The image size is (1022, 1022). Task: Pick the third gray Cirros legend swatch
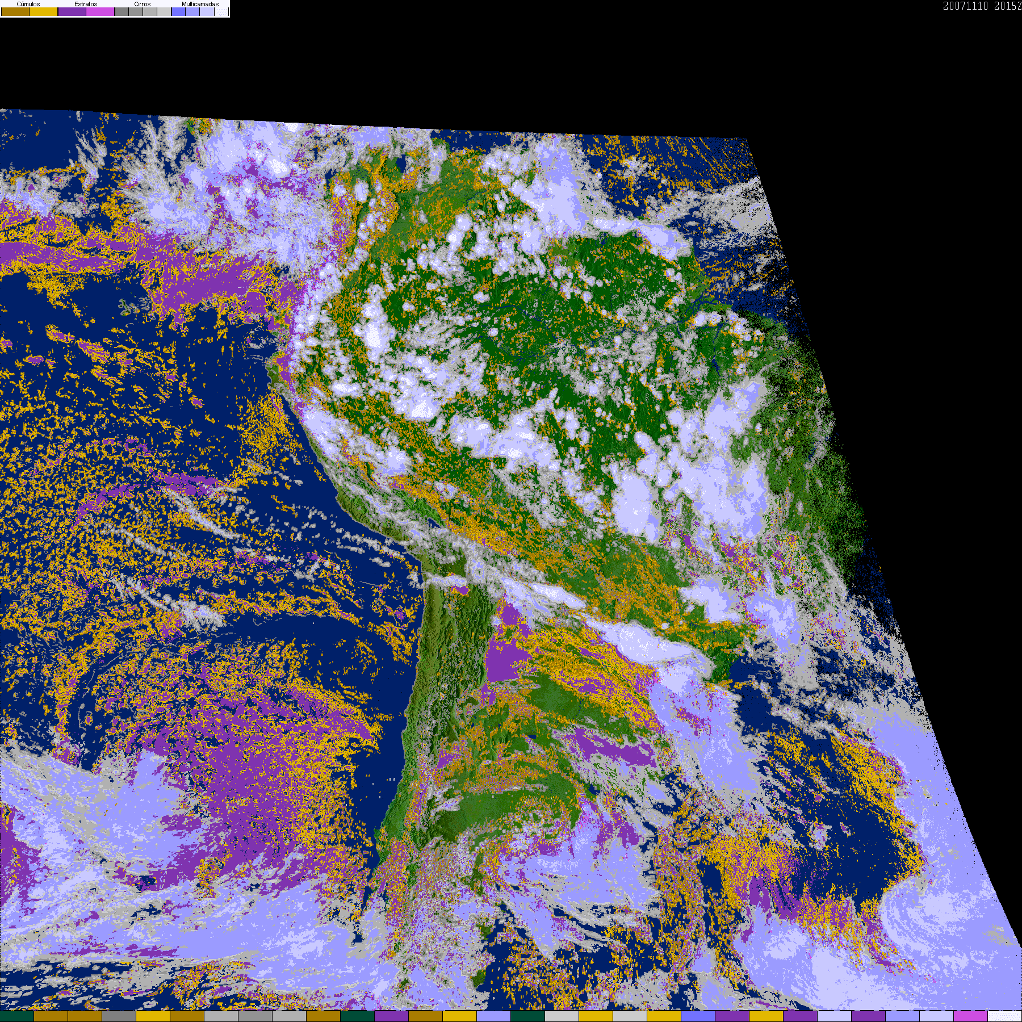[x=150, y=12]
